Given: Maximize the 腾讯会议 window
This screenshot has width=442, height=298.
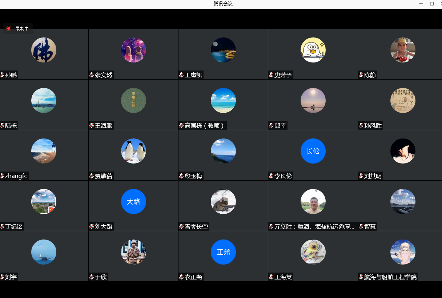Looking at the screenshot, I should 432,4.
